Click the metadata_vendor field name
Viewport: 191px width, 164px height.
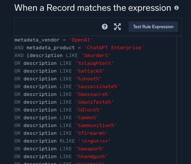(37, 40)
